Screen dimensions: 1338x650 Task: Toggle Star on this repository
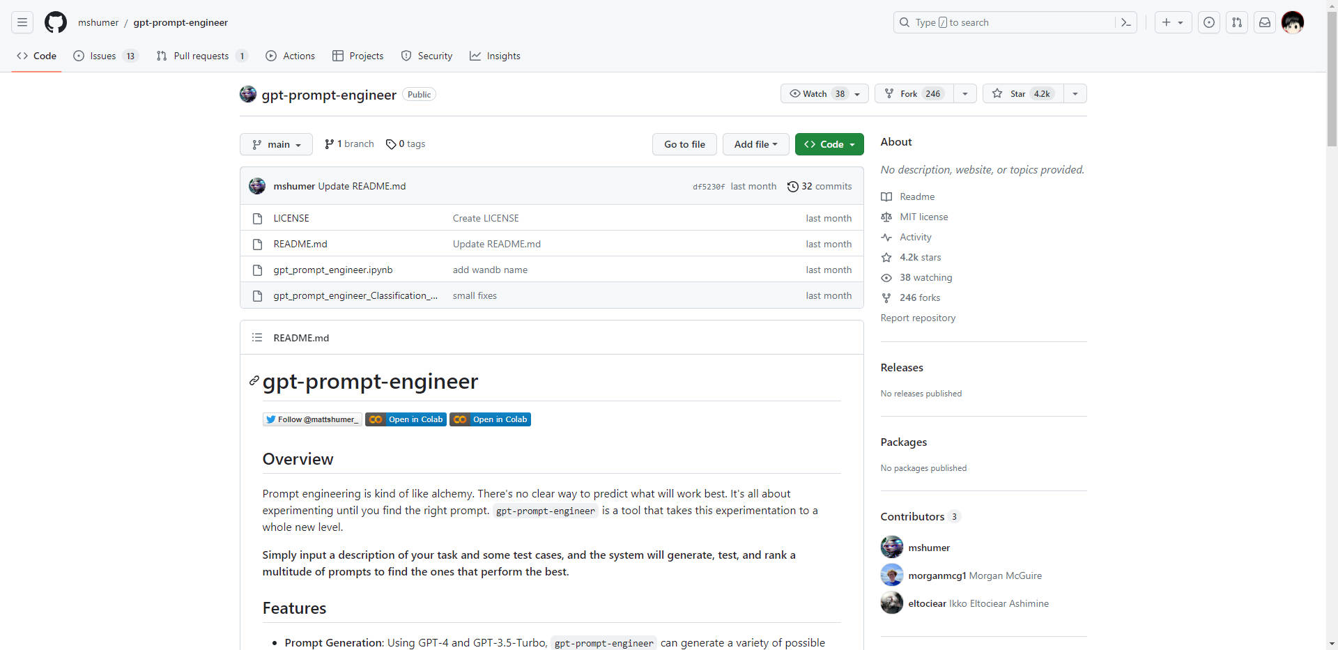(x=1023, y=93)
